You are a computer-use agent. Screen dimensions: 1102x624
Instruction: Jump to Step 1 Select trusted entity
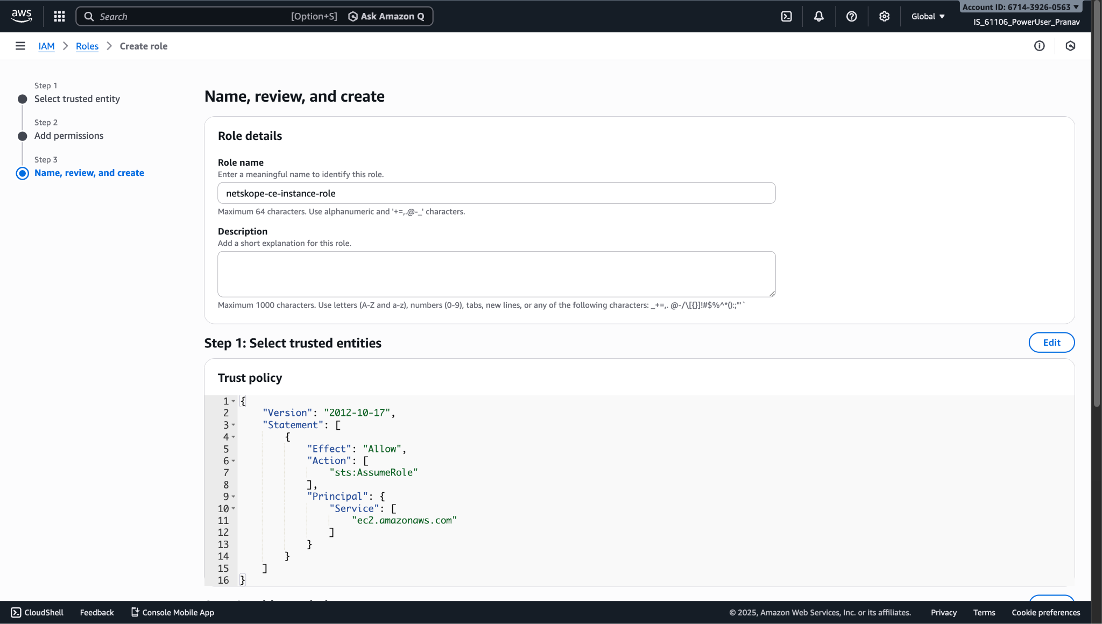pyautogui.click(x=77, y=99)
